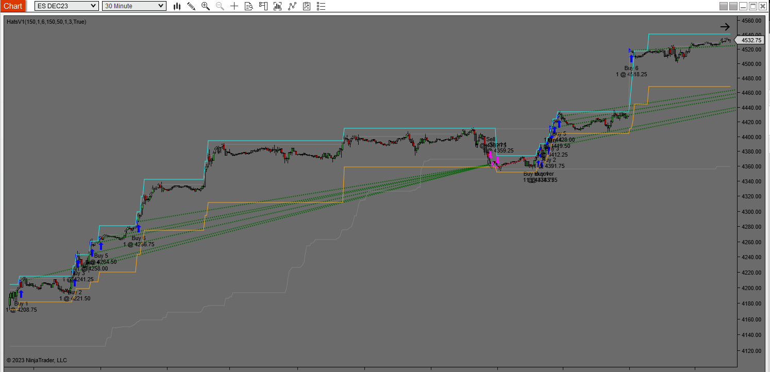Image resolution: width=770 pixels, height=372 pixels.
Task: Click the HatsV1 indicator label text
Action: coord(47,22)
